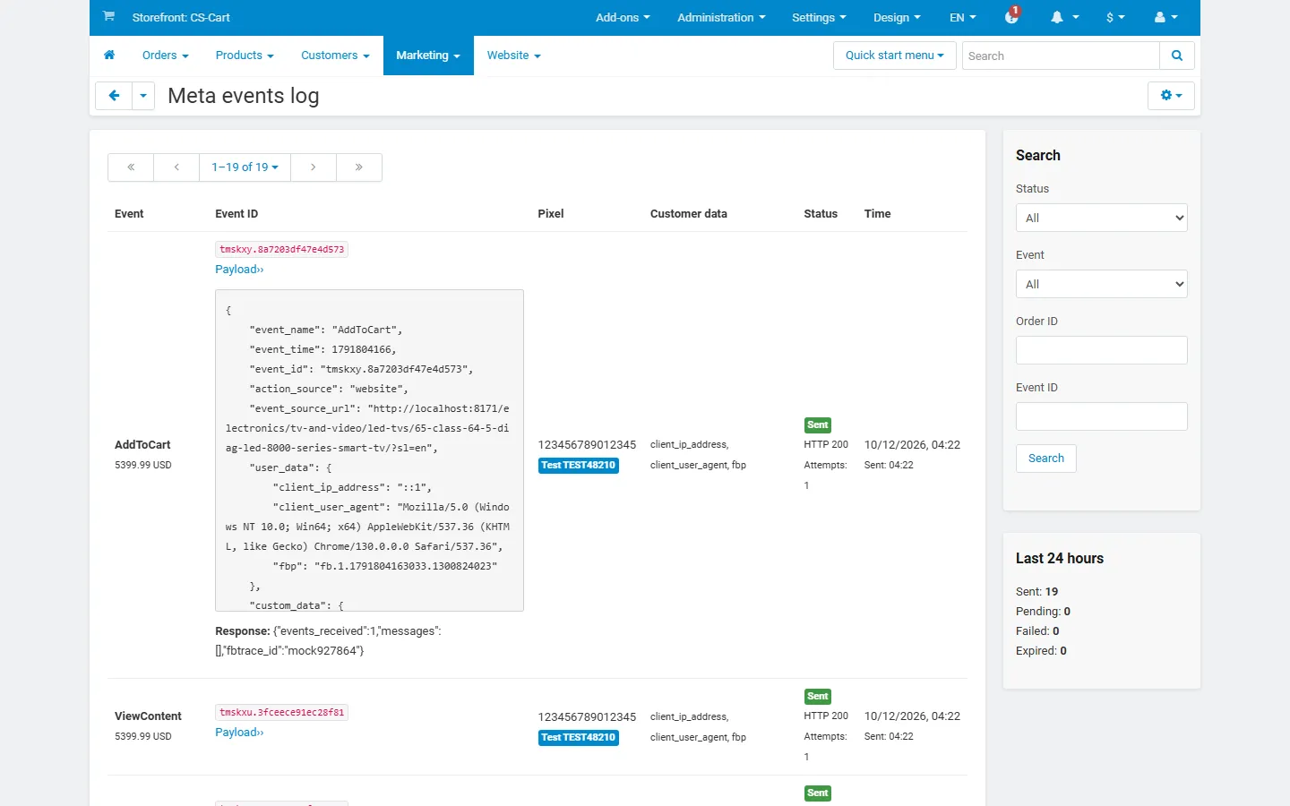The width and height of the screenshot is (1290, 806).
Task: Open the 1–19 of 19 pagination dropdown
Action: (245, 167)
